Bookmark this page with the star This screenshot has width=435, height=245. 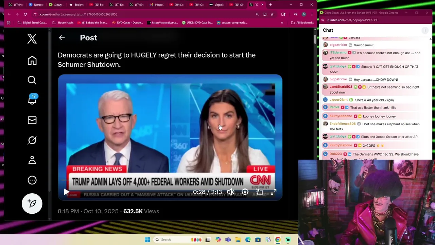point(272,14)
